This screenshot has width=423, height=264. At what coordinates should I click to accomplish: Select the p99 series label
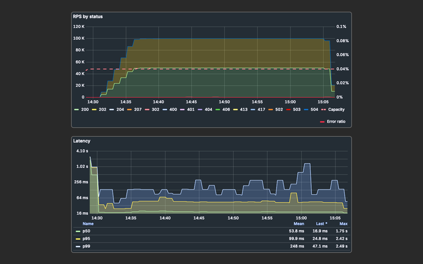86,246
